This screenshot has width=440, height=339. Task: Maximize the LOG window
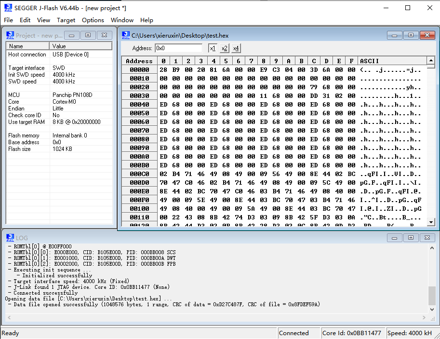411,238
